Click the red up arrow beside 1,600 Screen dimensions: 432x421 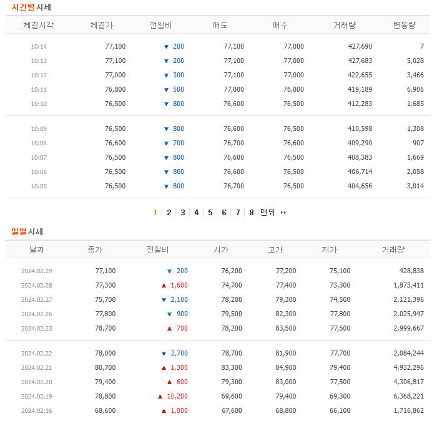pyautogui.click(x=164, y=286)
